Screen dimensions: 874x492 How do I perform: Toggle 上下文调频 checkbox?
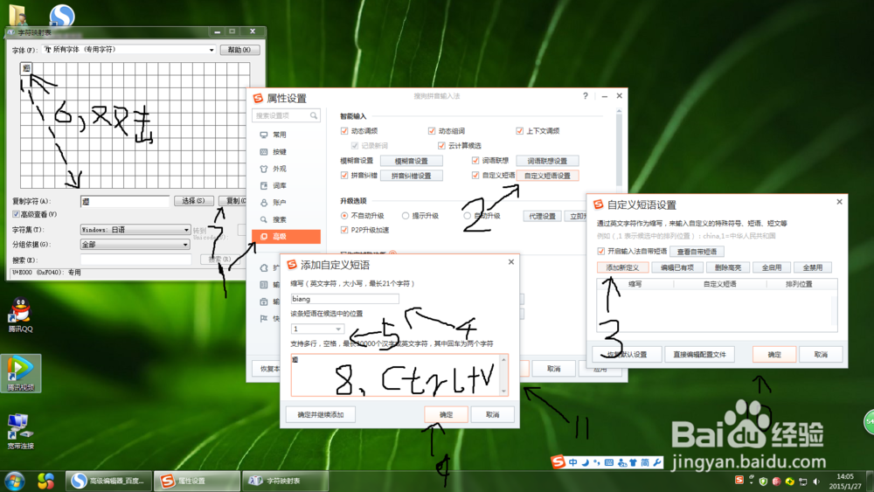click(x=519, y=131)
